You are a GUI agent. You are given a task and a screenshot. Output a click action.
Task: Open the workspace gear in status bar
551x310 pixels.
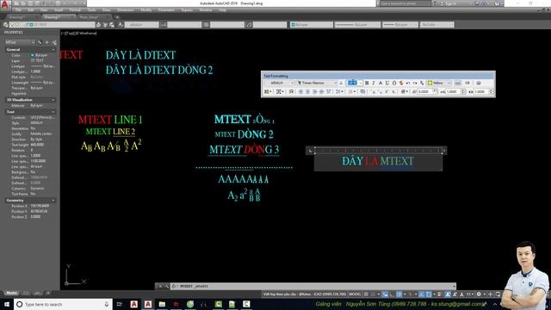click(479, 294)
